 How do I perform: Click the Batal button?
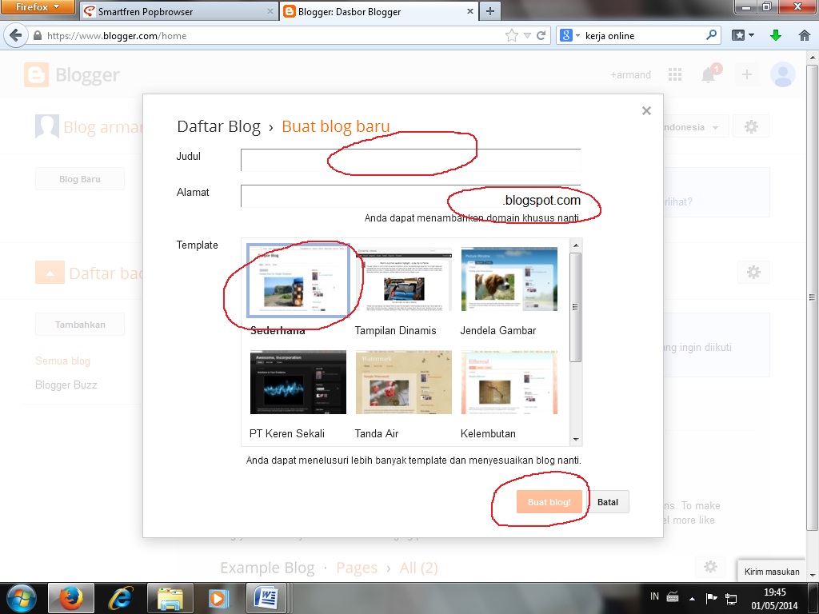[608, 502]
